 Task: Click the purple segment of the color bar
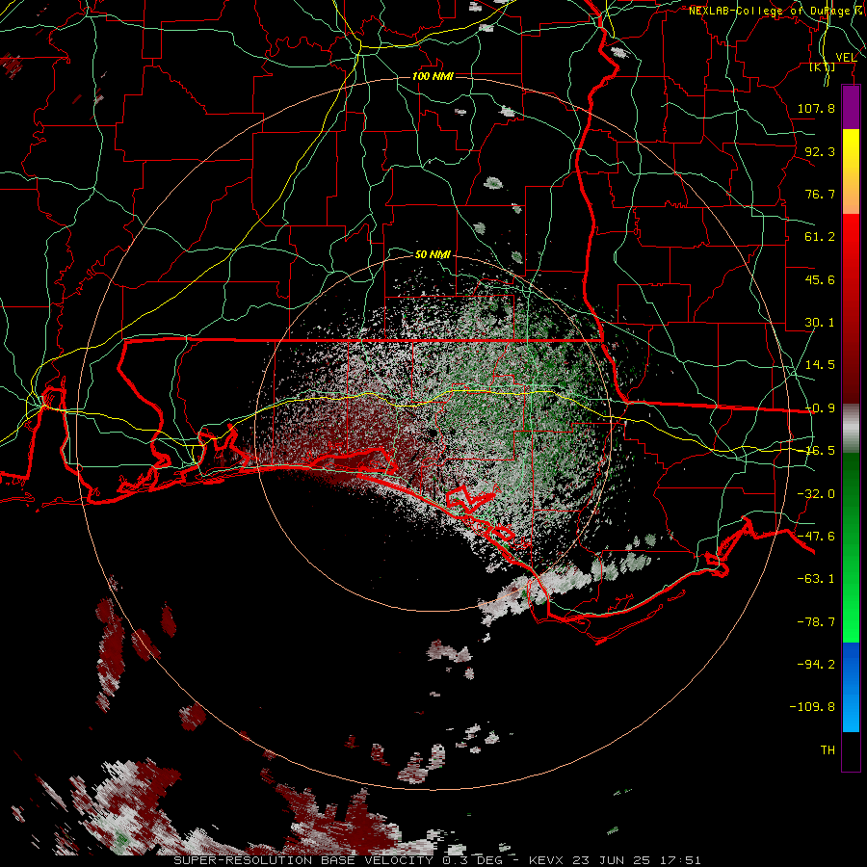click(851, 108)
